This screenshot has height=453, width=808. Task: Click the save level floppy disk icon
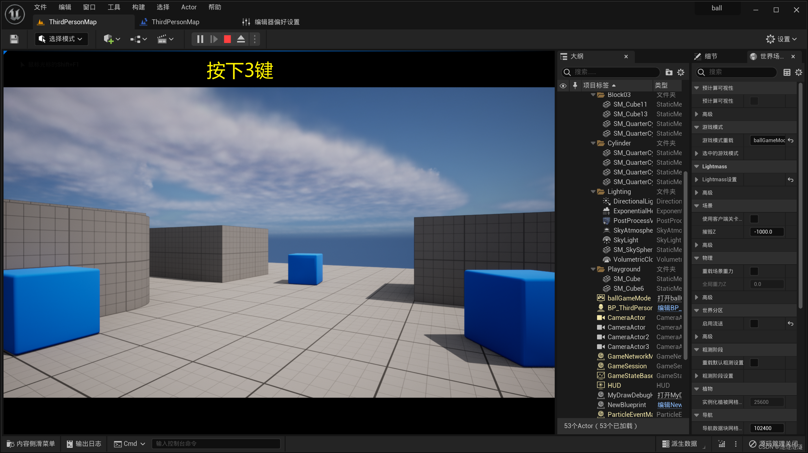14,39
